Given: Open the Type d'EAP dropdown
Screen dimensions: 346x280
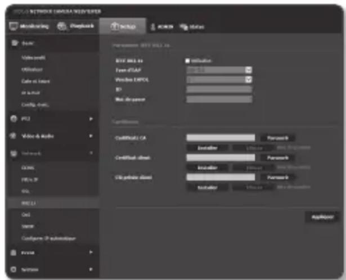Looking at the screenshot, I should (249, 70).
